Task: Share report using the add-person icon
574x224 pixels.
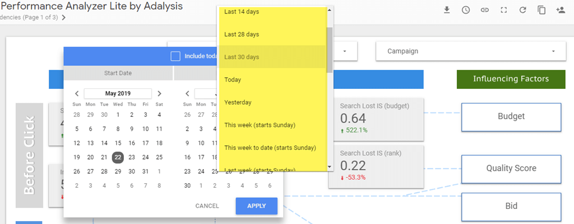Action: (560, 10)
